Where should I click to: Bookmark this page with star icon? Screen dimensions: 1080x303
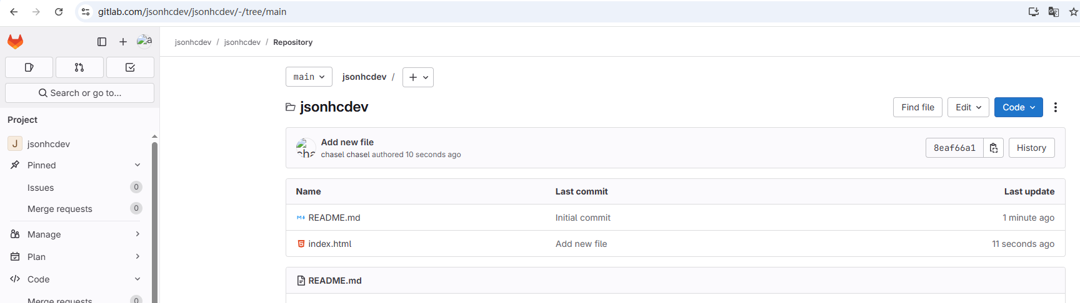1073,12
